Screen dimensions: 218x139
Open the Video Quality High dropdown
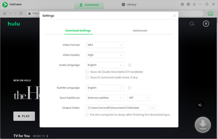pyautogui.click(x=105, y=55)
